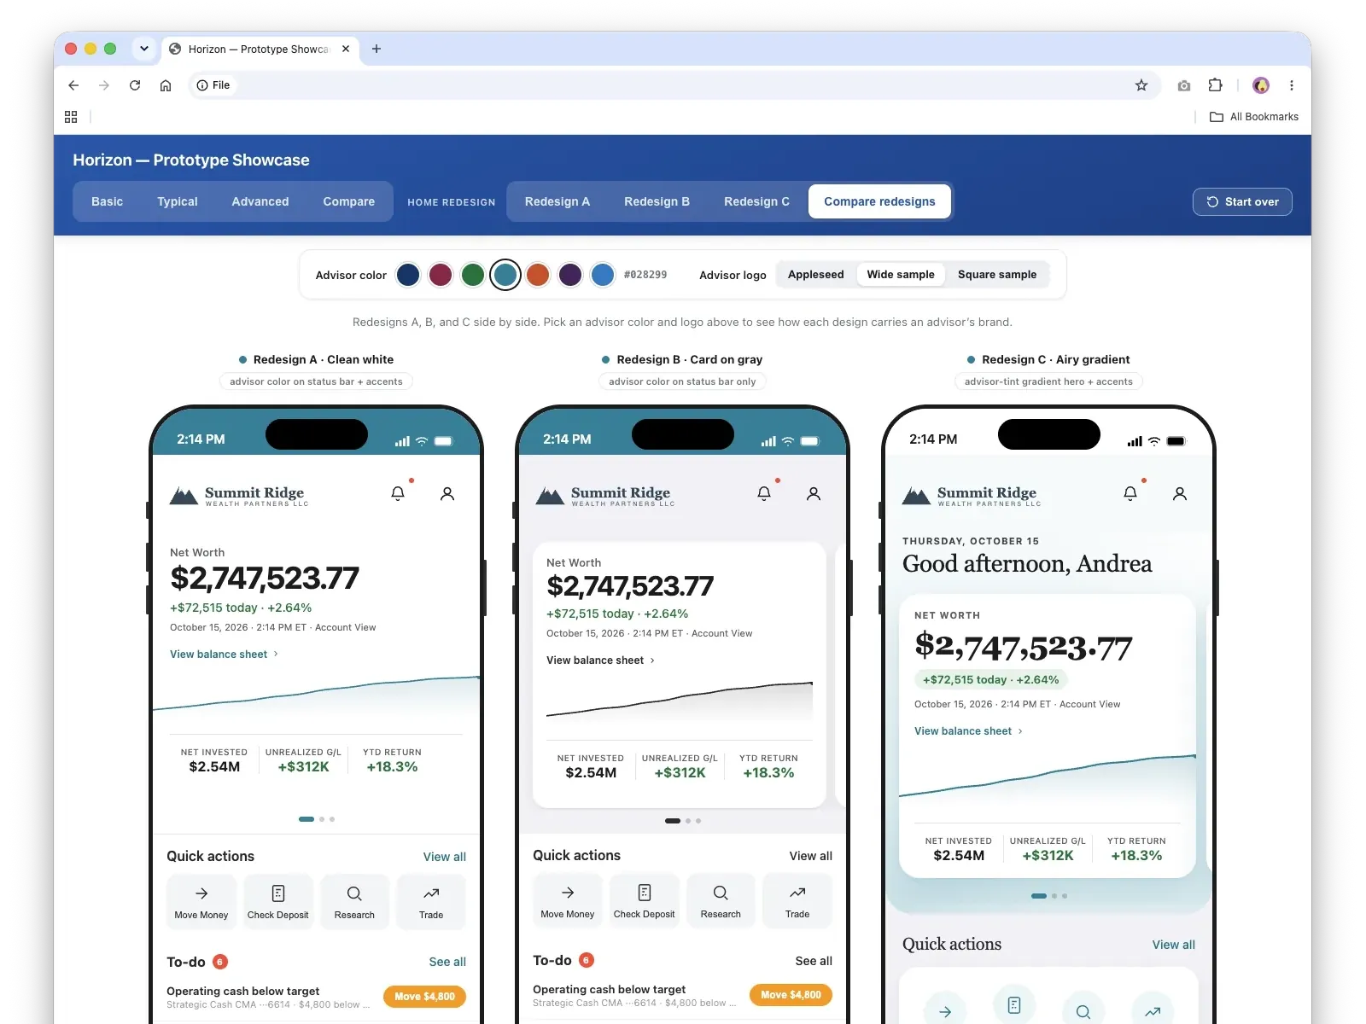
Task: Tap trend chart quick action icon in Redesign C
Action: [x=1153, y=1011]
